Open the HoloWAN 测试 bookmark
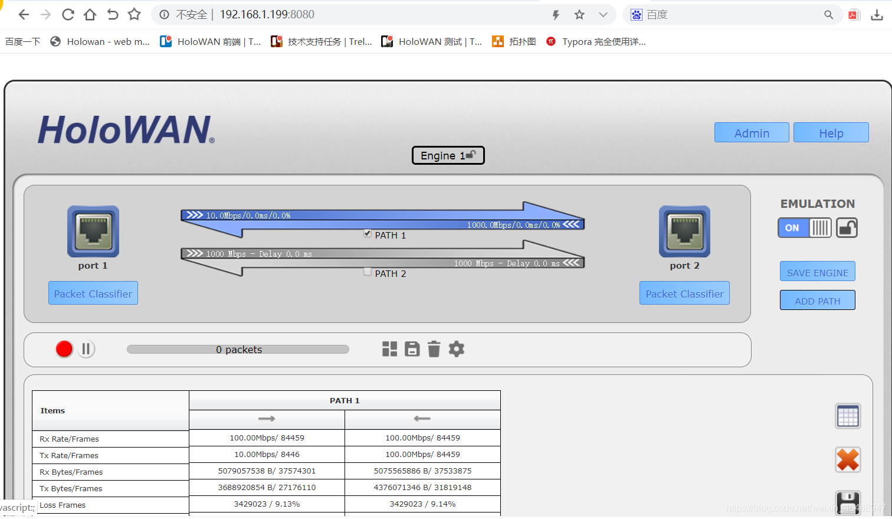This screenshot has height=519, width=892. [432, 41]
